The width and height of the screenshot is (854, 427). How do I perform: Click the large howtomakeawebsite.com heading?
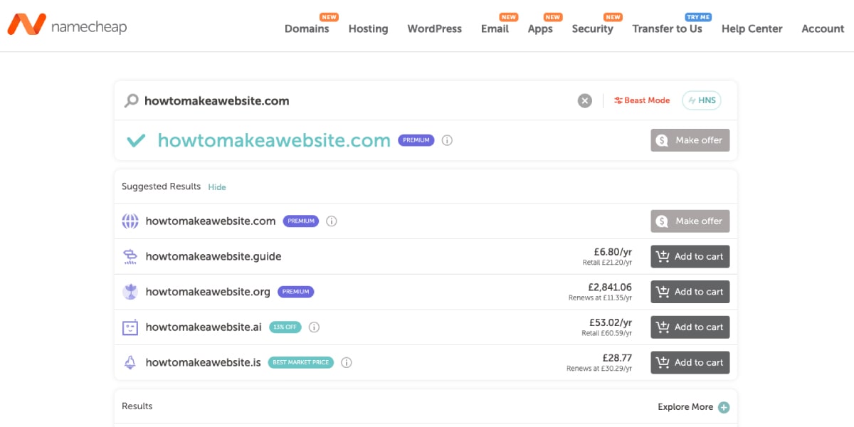pos(274,140)
